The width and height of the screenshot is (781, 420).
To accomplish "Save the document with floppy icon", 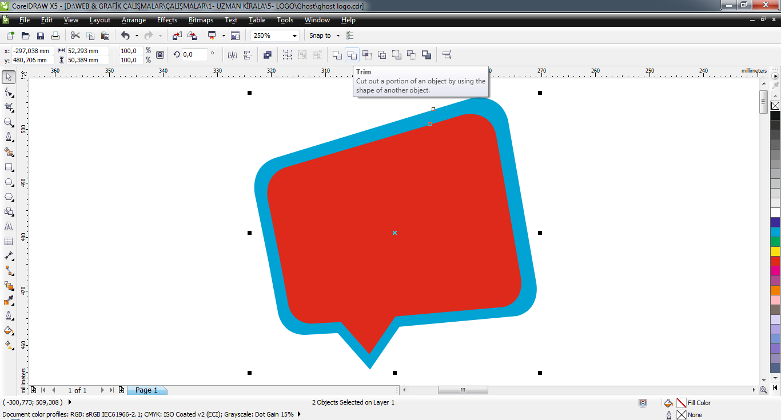I will click(x=41, y=35).
